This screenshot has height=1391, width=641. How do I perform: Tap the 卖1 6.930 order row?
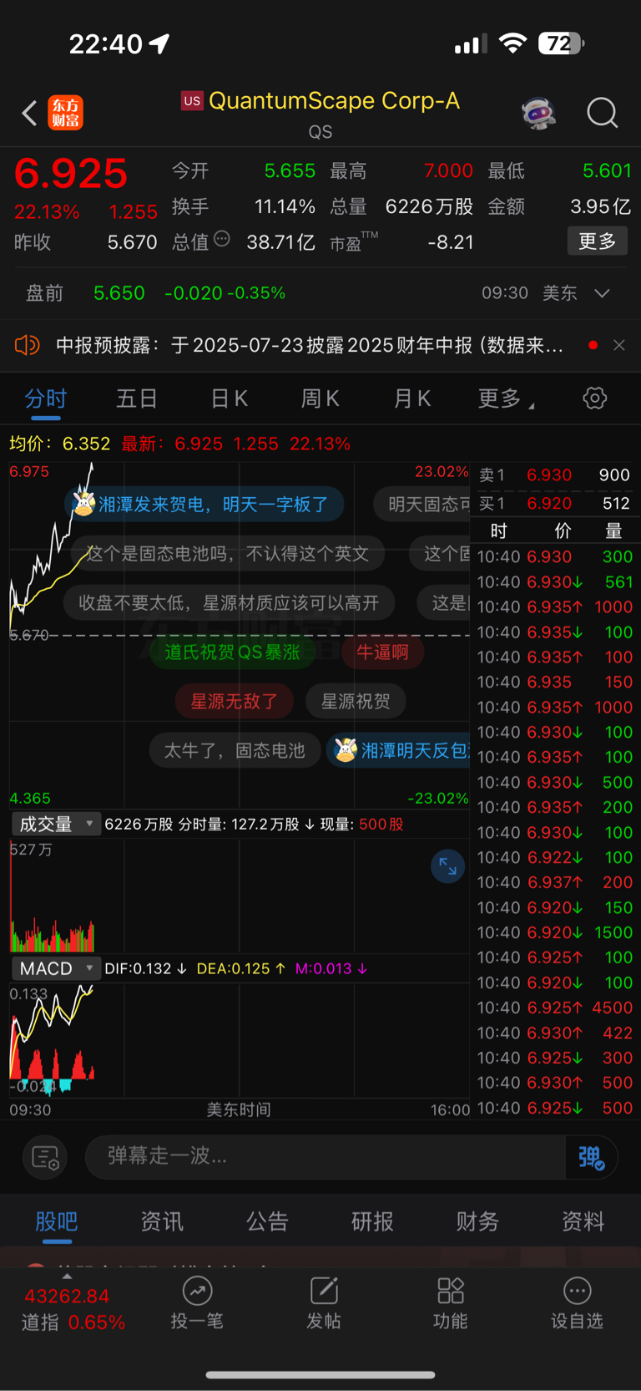pos(555,475)
